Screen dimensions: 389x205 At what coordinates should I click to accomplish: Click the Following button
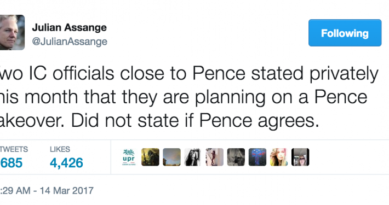click(x=345, y=33)
